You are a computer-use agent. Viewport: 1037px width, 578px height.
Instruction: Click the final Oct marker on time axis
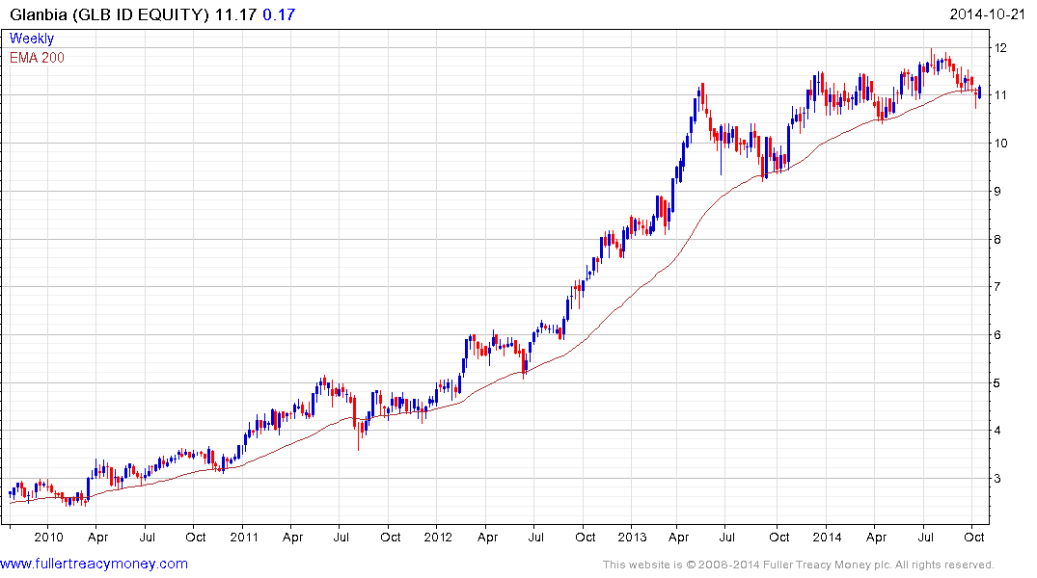click(x=973, y=537)
